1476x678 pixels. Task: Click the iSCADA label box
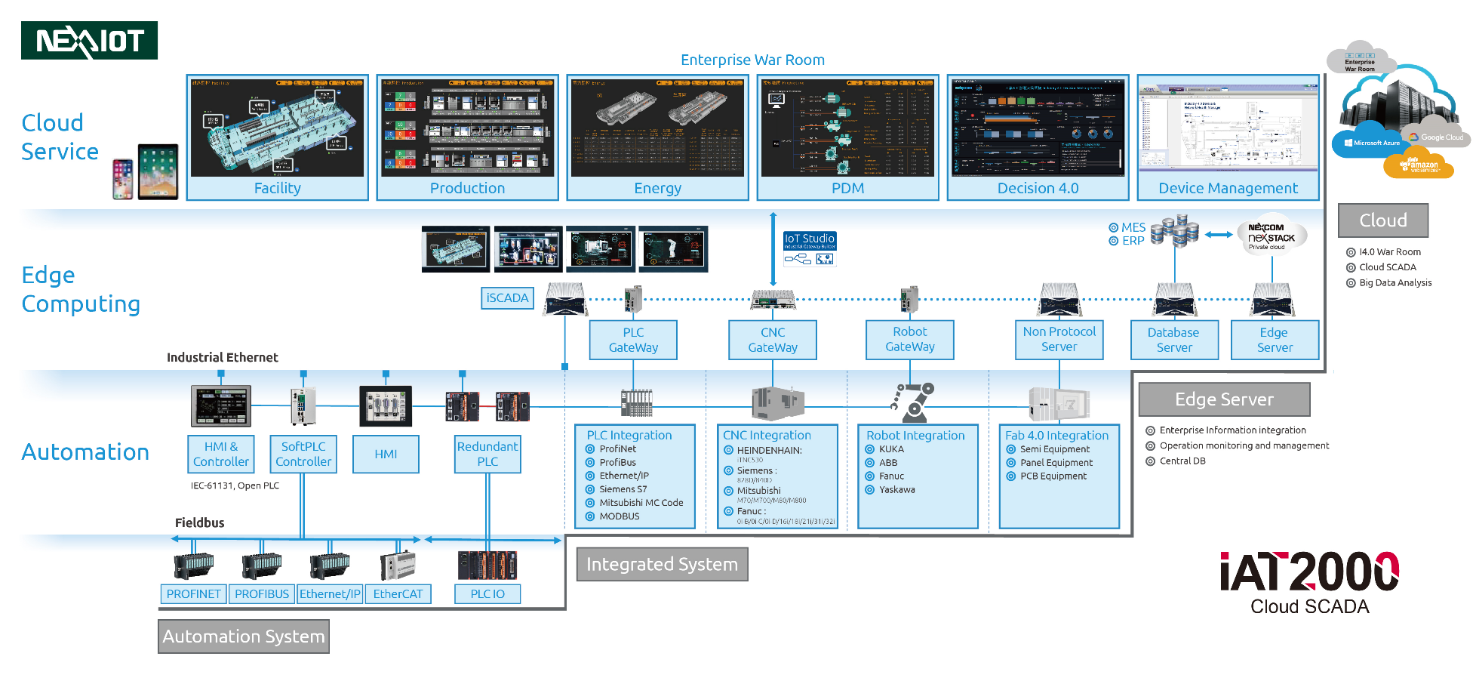click(507, 298)
